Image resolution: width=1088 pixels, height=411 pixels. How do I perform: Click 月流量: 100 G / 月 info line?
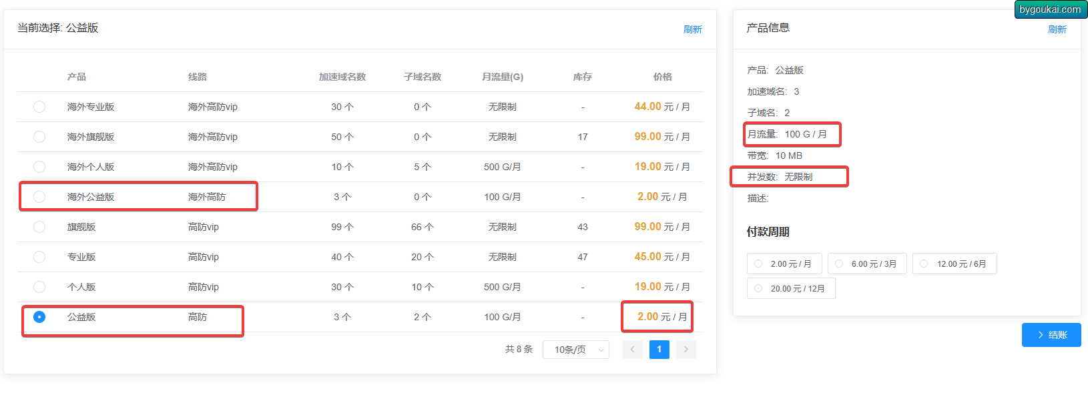coord(787,134)
